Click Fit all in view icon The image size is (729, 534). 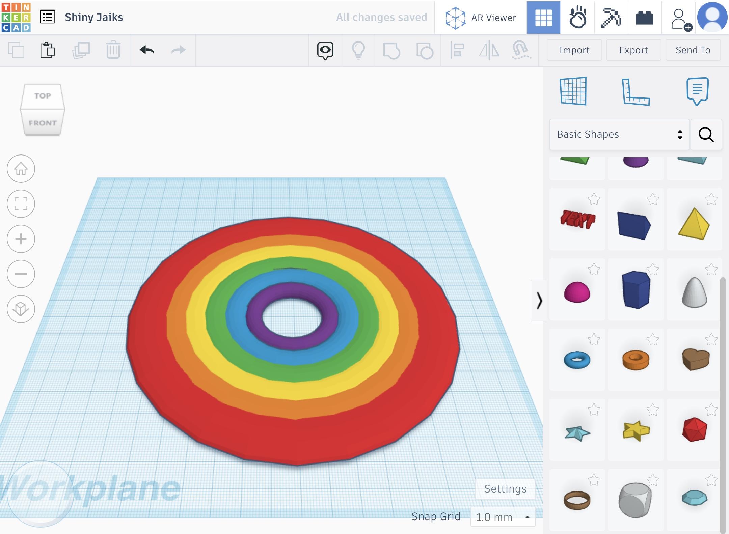click(x=21, y=204)
